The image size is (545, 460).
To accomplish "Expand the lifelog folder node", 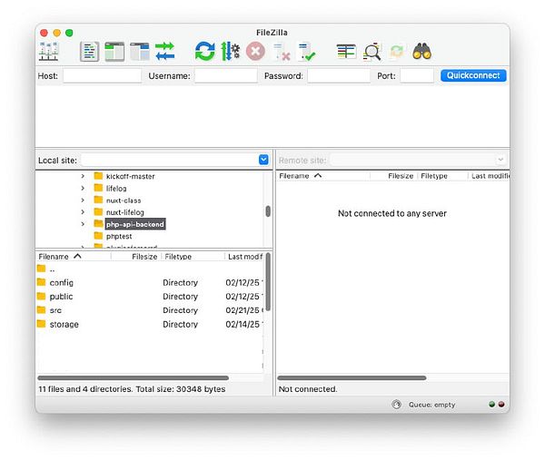I will [x=83, y=188].
